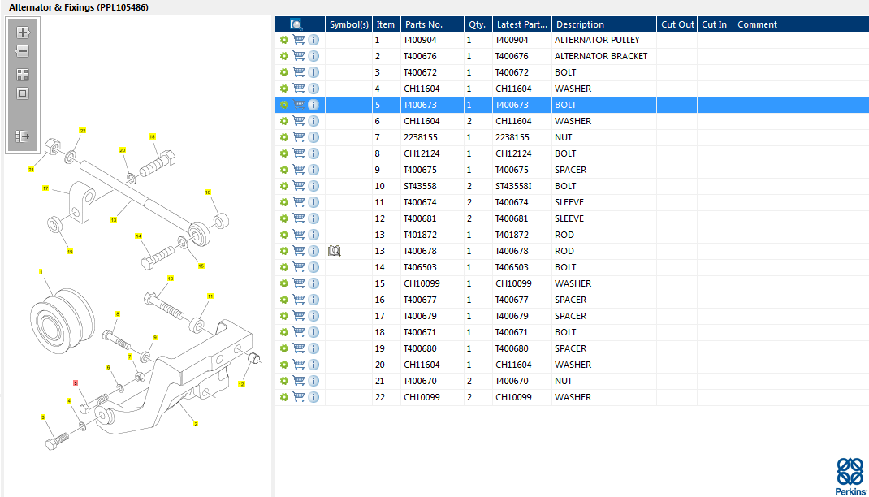This screenshot has width=869, height=497.
Task: Click the list export arrow icon
Action: (23, 136)
